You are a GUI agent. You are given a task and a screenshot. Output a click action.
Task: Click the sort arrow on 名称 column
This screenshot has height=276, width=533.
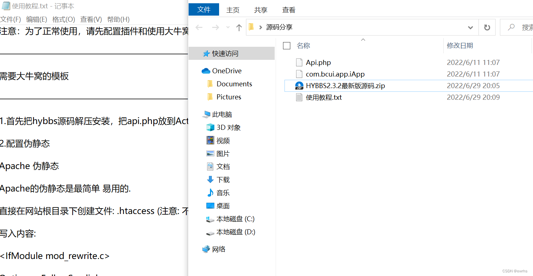coord(363,40)
